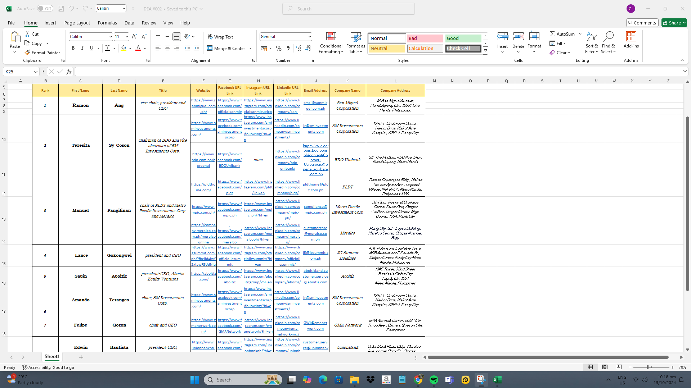Open the Sort & Filter dropdown

(592, 43)
